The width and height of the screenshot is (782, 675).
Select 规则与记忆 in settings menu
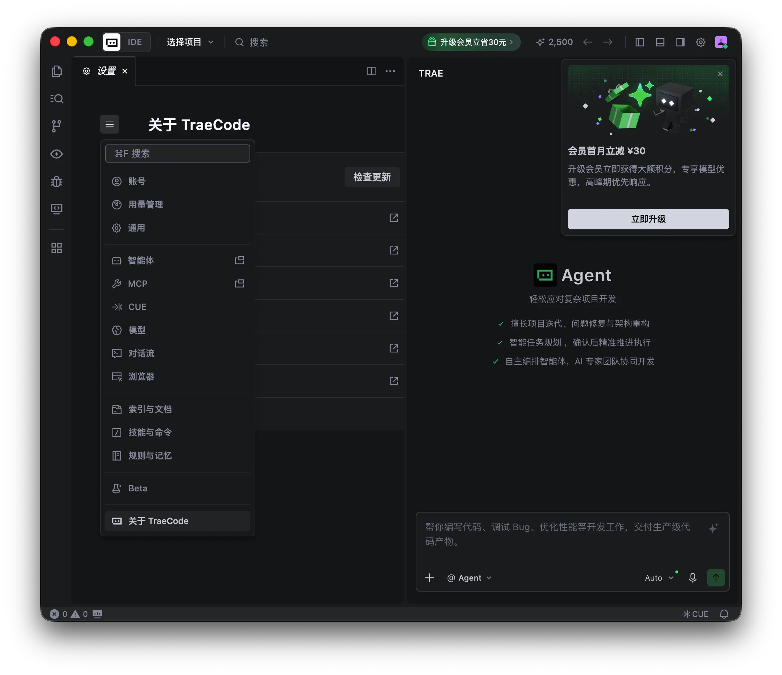[x=177, y=456]
